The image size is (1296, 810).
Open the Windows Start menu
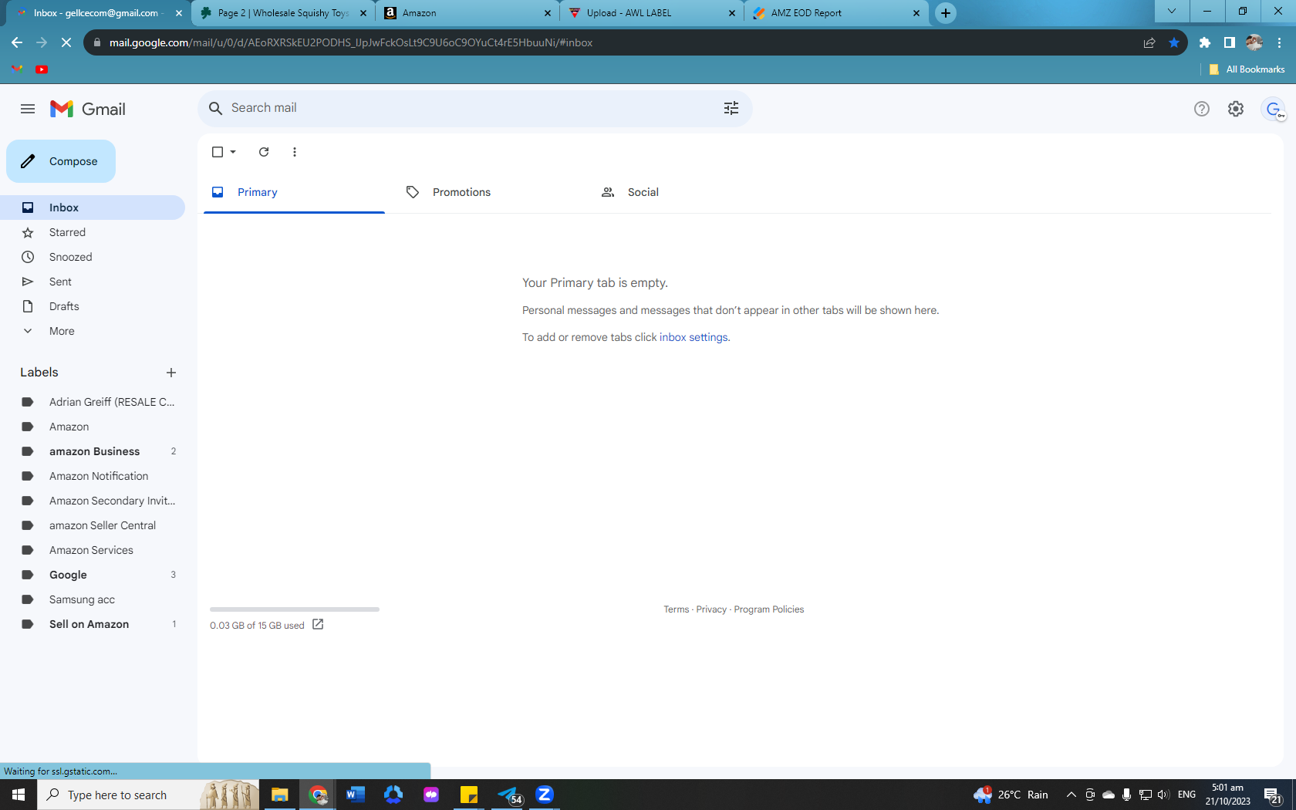(19, 795)
